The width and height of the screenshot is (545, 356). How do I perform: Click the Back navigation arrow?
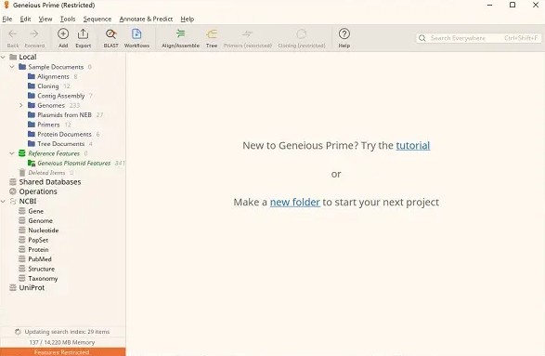point(13,38)
